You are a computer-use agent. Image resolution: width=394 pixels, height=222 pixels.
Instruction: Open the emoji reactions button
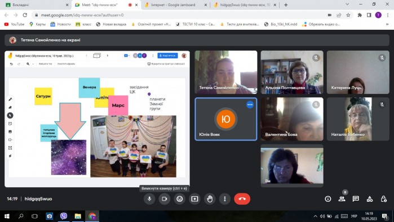tap(179, 199)
